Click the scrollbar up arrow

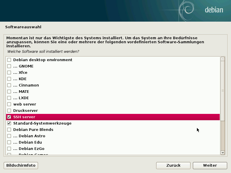(x=223, y=59)
